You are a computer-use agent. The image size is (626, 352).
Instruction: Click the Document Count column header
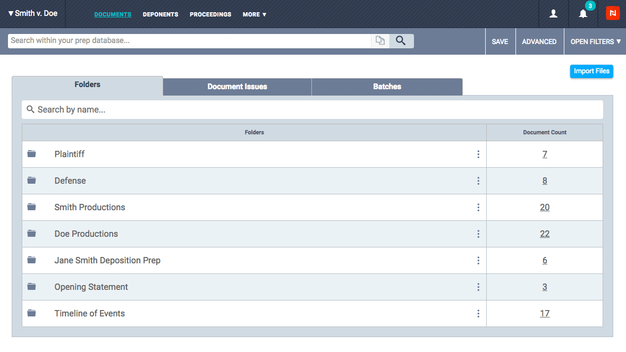tap(545, 133)
